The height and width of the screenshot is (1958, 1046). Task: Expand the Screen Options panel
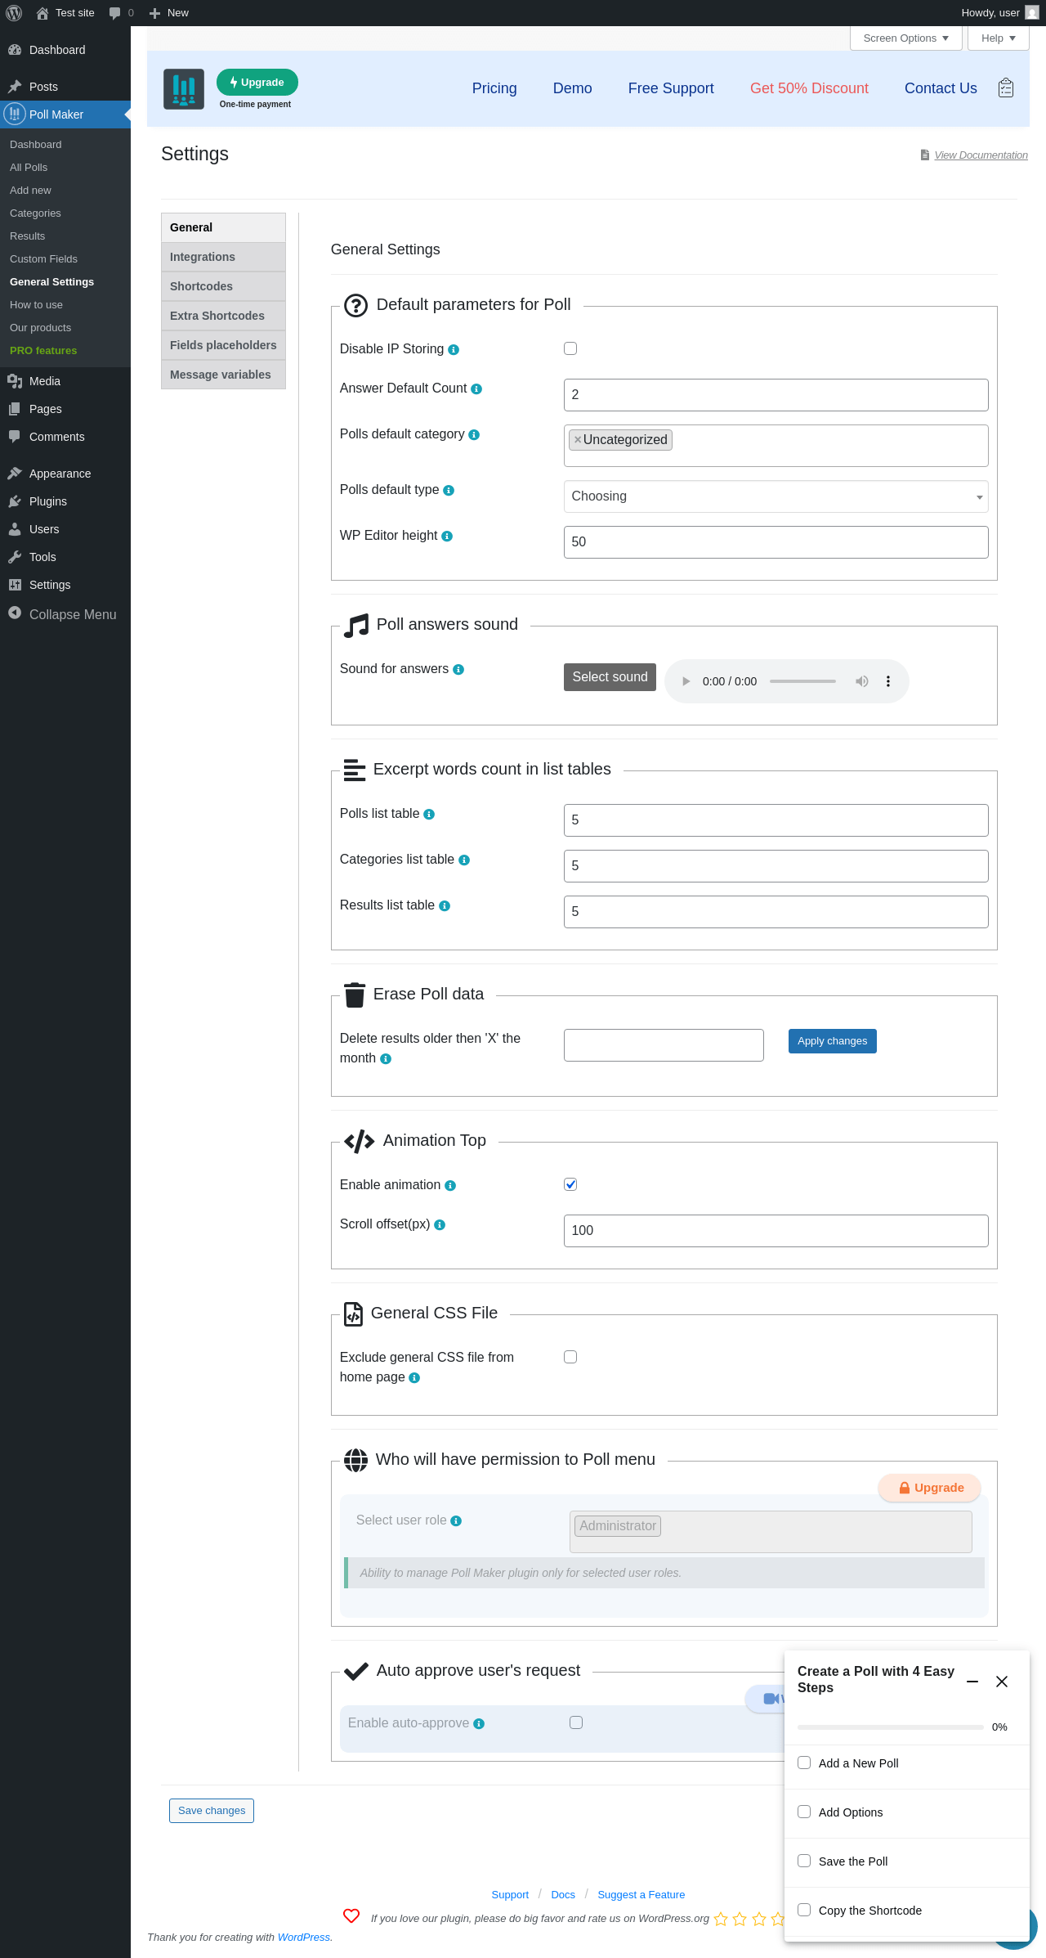pyautogui.click(x=905, y=38)
